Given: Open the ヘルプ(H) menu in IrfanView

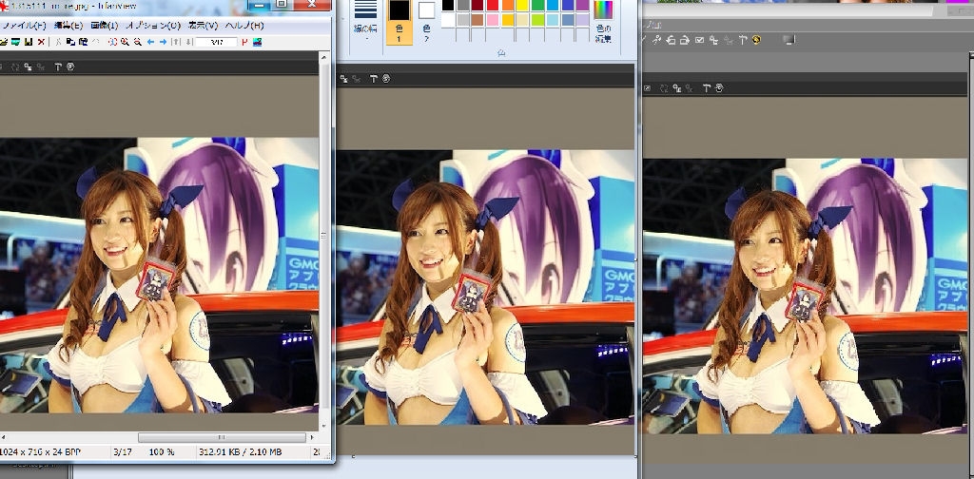Looking at the screenshot, I should 244,26.
